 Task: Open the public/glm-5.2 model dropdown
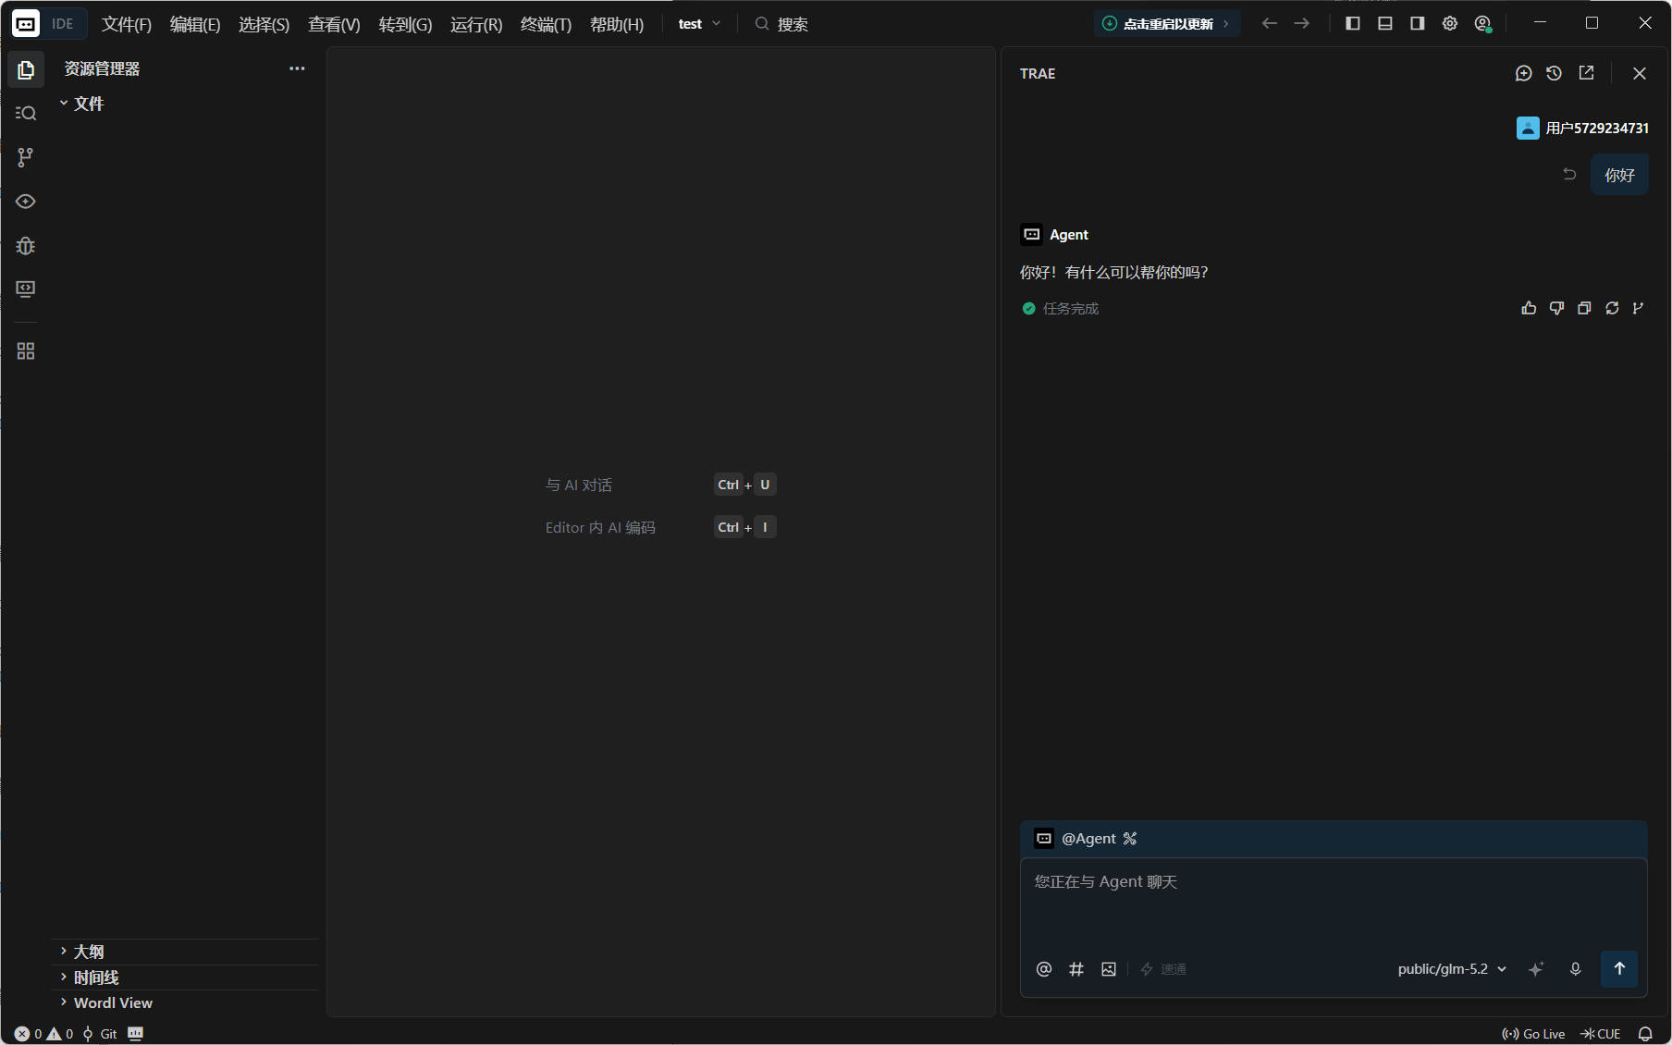tap(1452, 969)
